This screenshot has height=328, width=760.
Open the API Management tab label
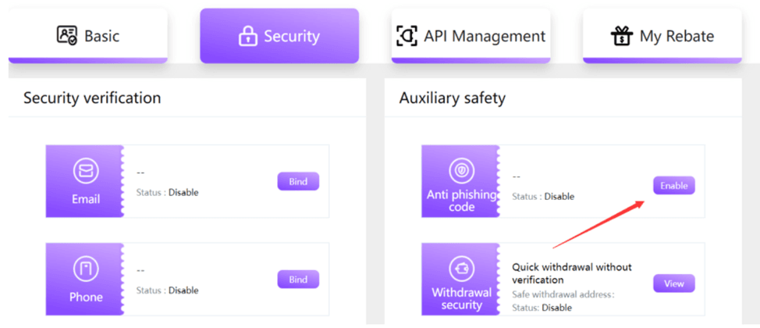pos(485,36)
